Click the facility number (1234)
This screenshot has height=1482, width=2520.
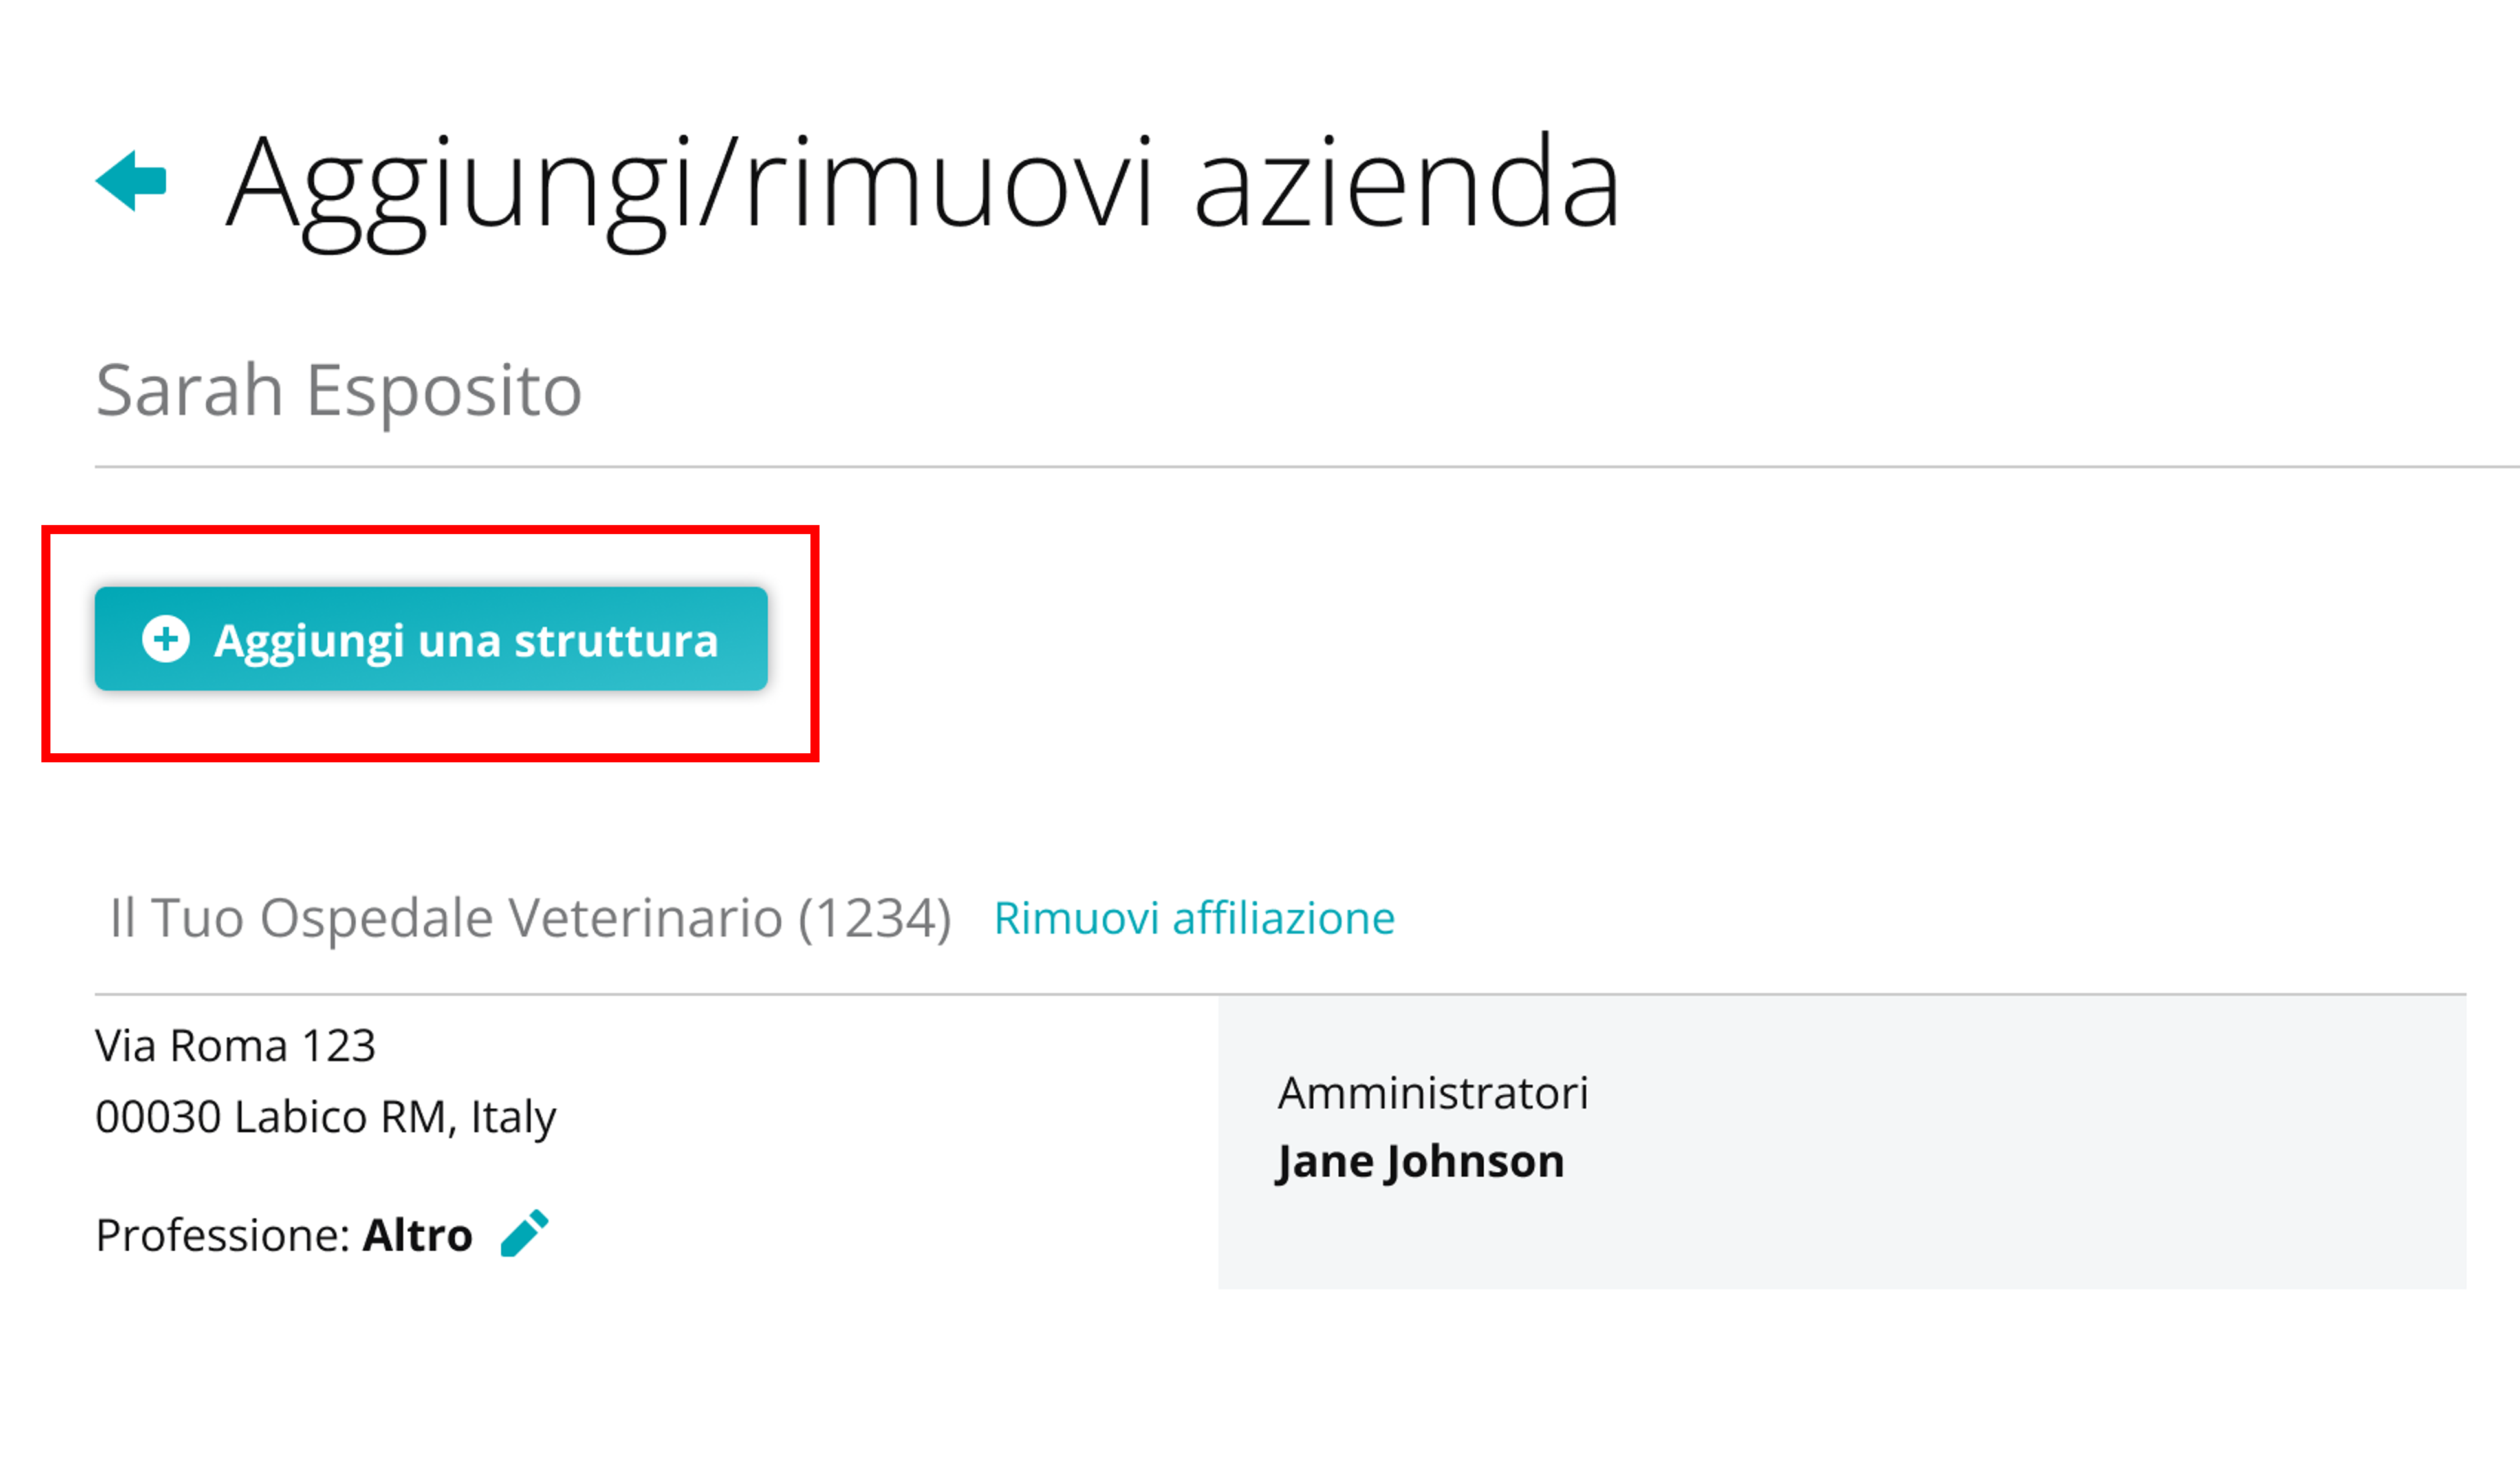(x=874, y=918)
